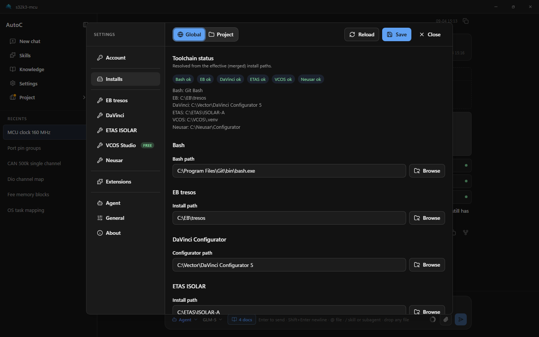Open the Neusar settings tab

pyautogui.click(x=125, y=160)
